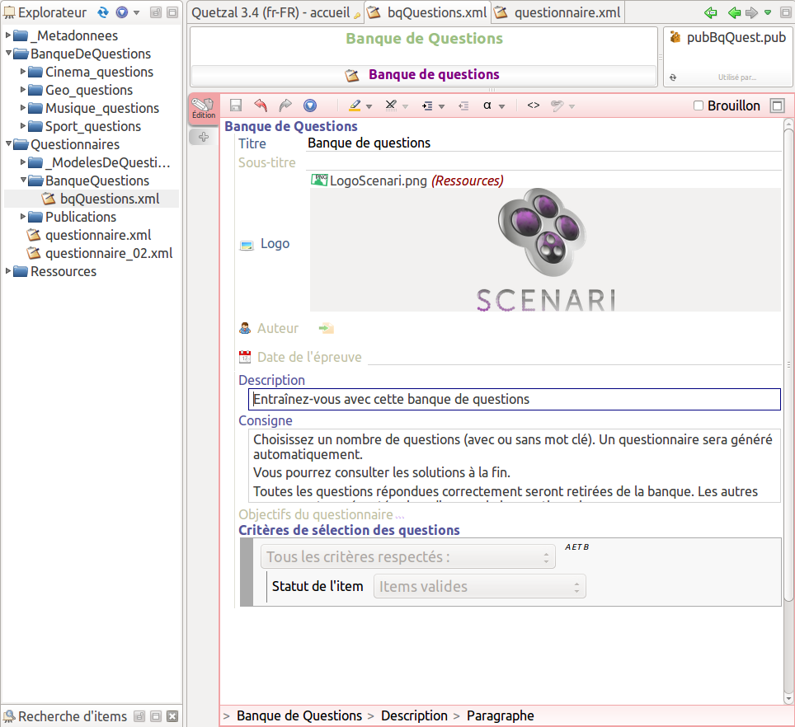This screenshot has width=795, height=727.
Task: Maximize the editor with the square icon
Action: (x=777, y=106)
